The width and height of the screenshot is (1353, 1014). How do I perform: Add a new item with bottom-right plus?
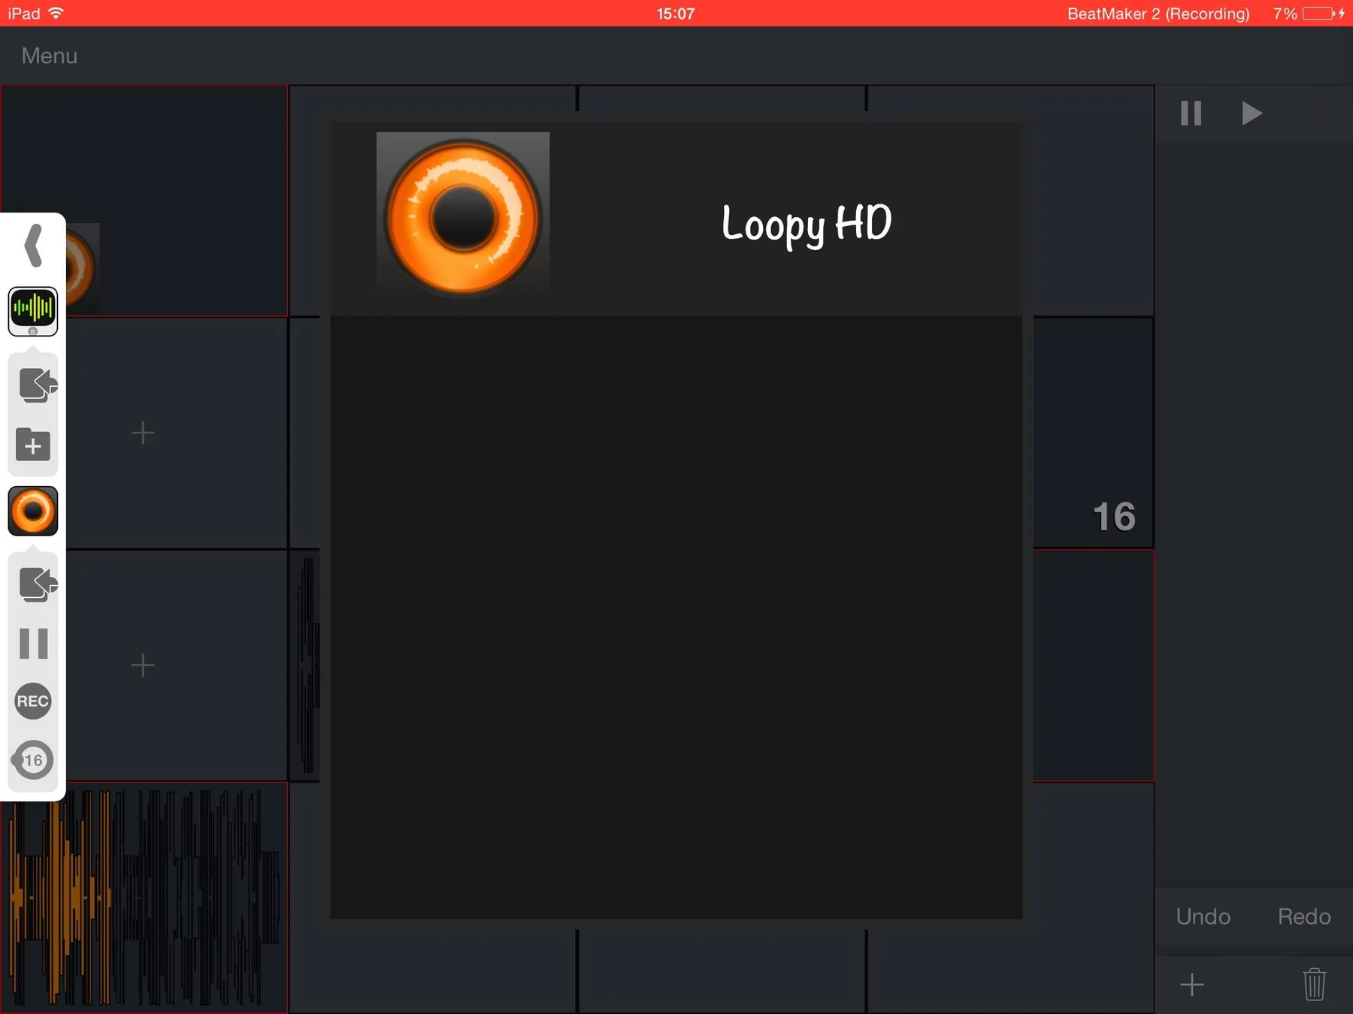coord(1192,985)
